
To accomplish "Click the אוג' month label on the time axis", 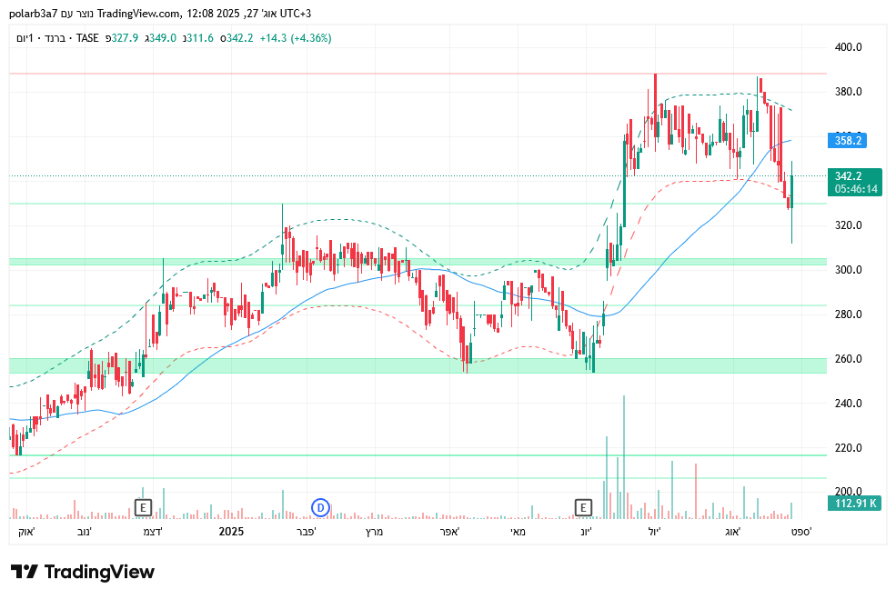I will click(x=732, y=532).
